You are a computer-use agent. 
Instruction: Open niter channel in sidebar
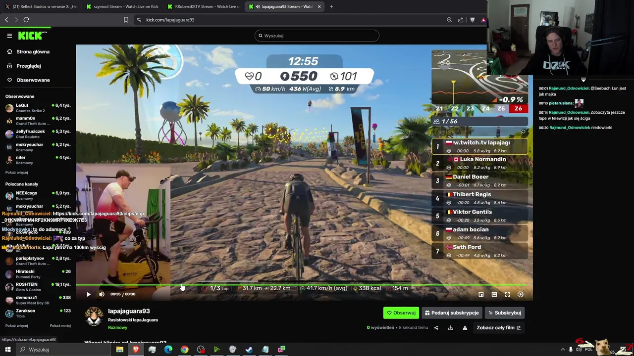click(38, 160)
